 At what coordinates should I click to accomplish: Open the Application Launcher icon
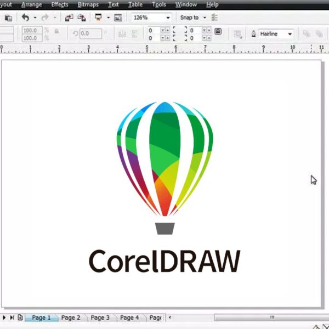98,18
